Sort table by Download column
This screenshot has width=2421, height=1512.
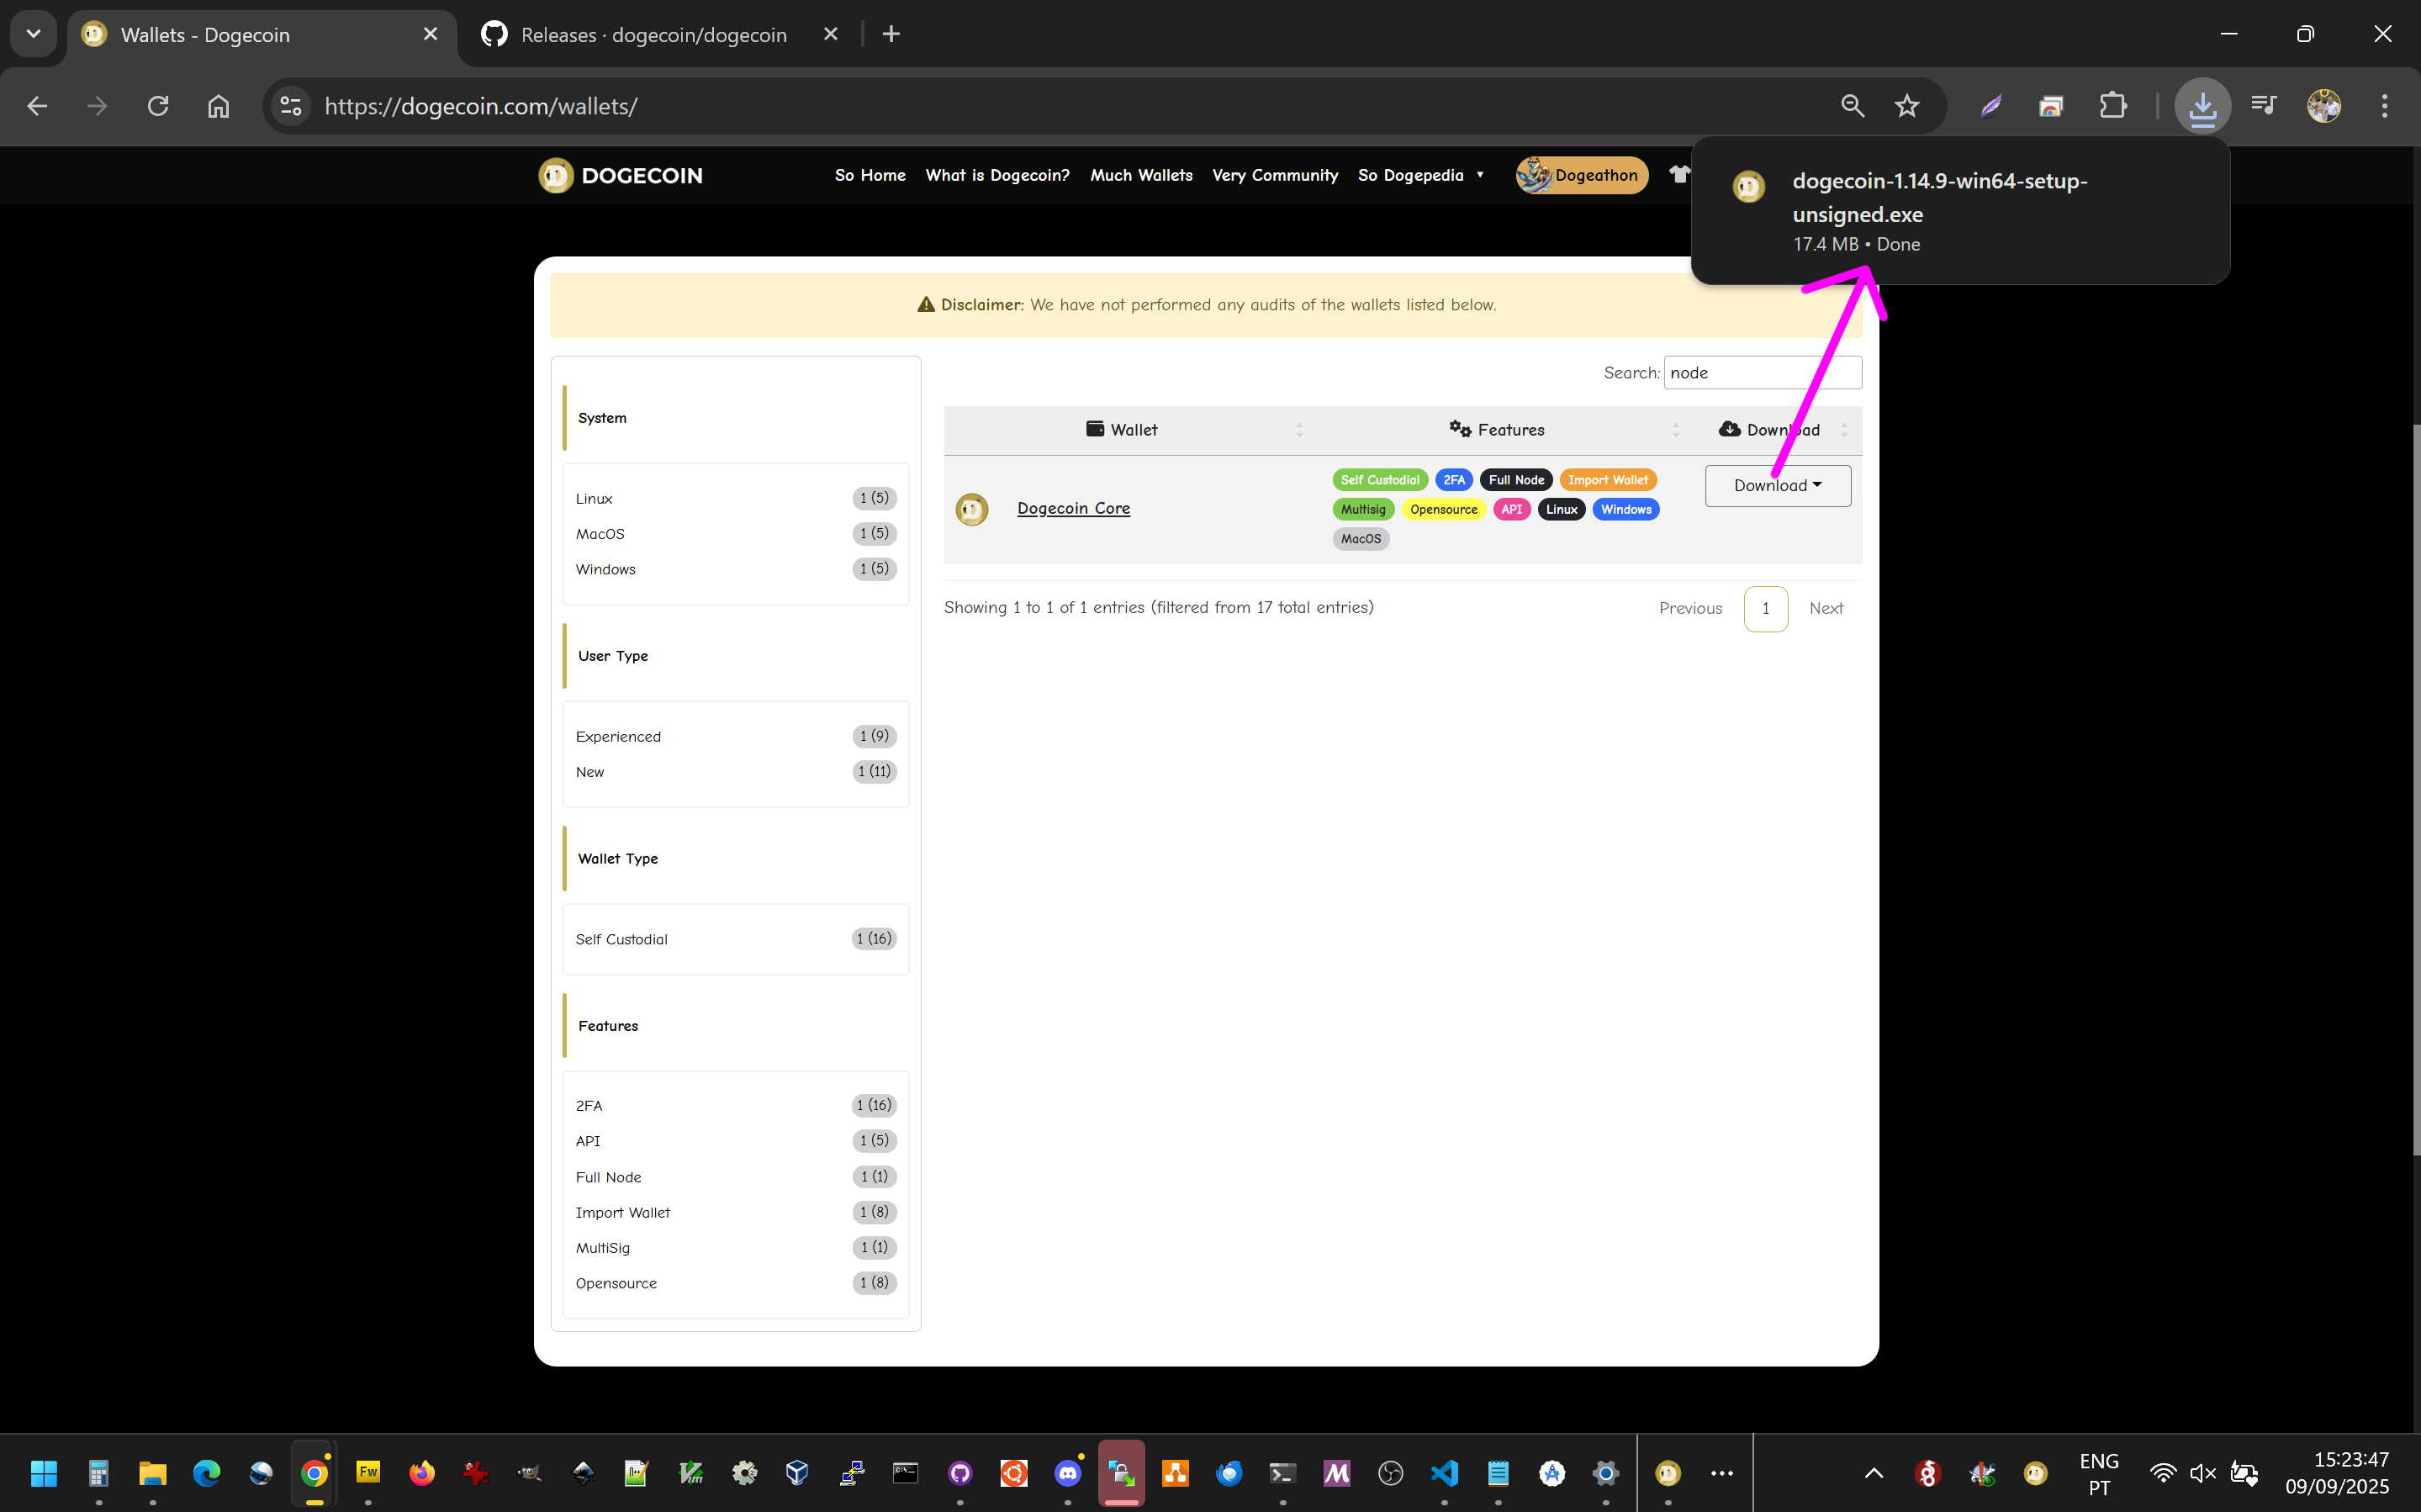(1775, 430)
